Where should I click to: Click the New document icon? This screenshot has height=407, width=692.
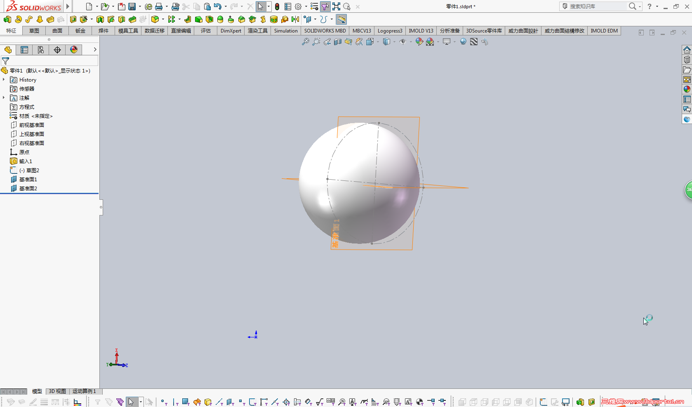coord(89,7)
